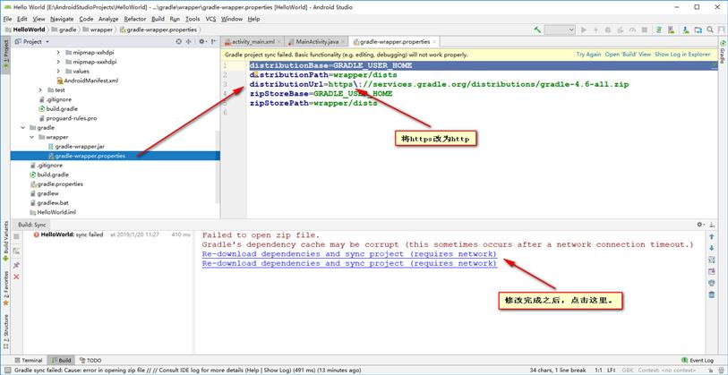Click the pin tab icon in Build panel
The image size is (728, 375).
click(16, 265)
